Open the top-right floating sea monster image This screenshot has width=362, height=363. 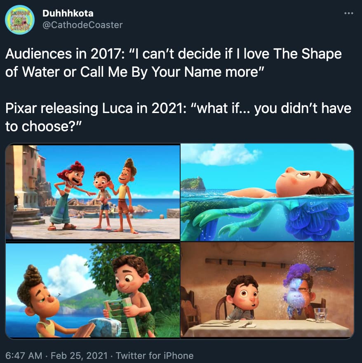267,192
